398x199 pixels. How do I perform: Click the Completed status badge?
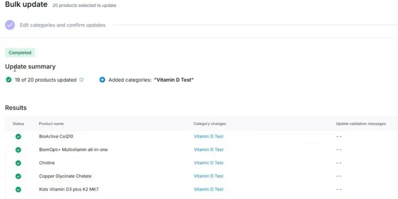tap(20, 53)
